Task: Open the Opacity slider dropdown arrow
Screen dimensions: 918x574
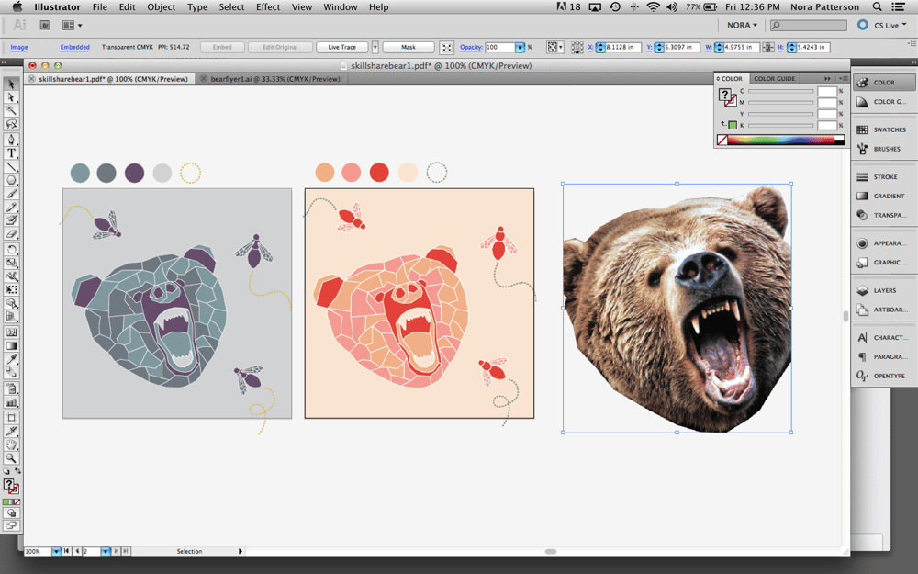Action: click(520, 47)
